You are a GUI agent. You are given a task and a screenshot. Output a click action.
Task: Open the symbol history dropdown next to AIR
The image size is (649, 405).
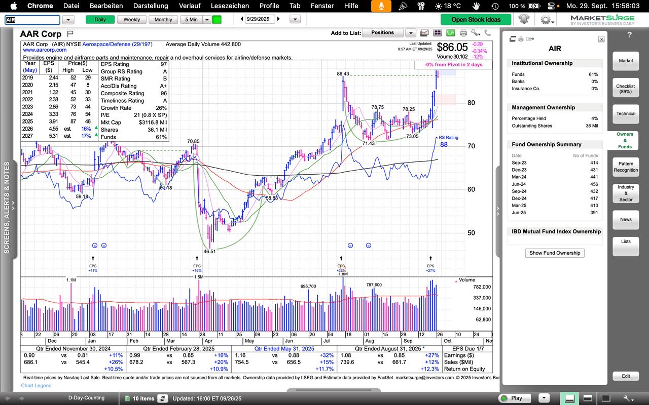(68, 19)
